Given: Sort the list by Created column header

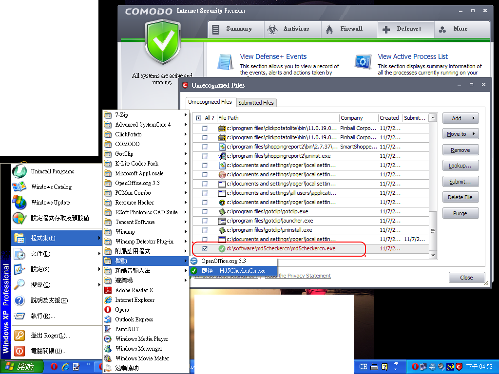Looking at the screenshot, I should tap(390, 118).
